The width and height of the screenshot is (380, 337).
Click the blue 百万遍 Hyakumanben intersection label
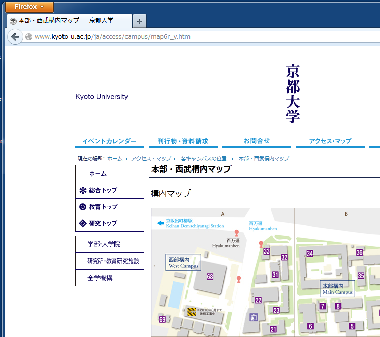tap(263, 226)
